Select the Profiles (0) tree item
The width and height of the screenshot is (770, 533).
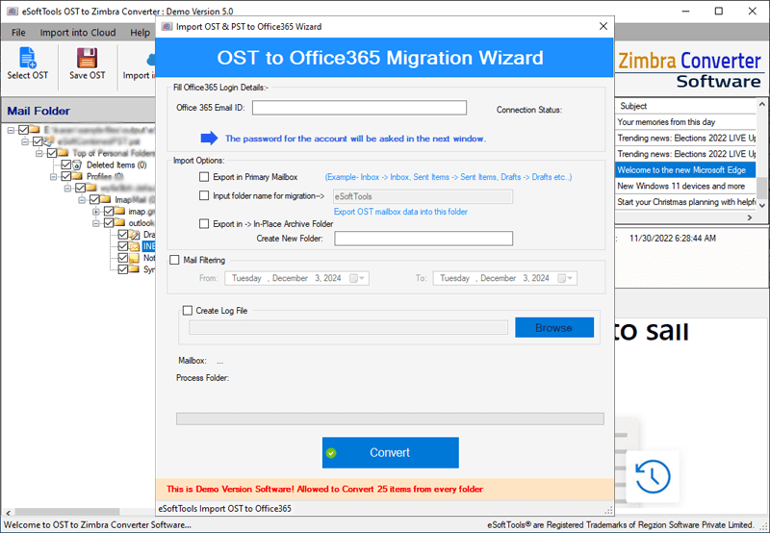(105, 176)
